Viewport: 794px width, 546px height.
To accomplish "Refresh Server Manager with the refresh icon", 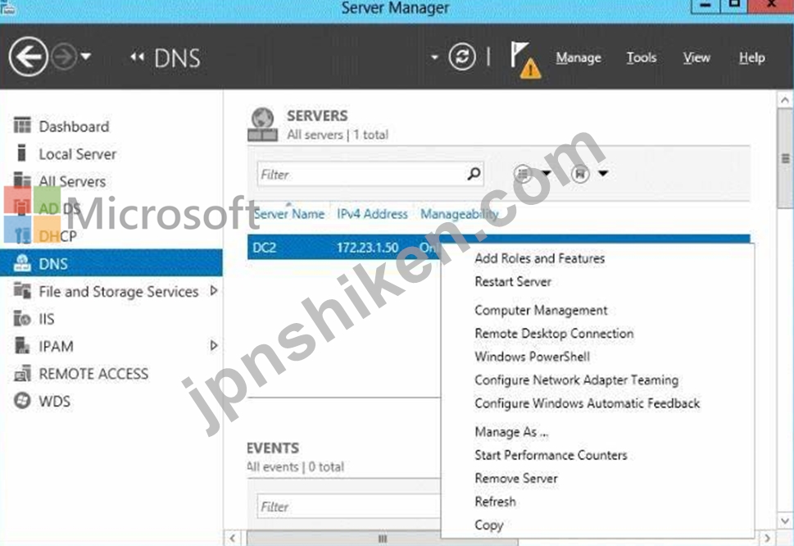I will [462, 57].
